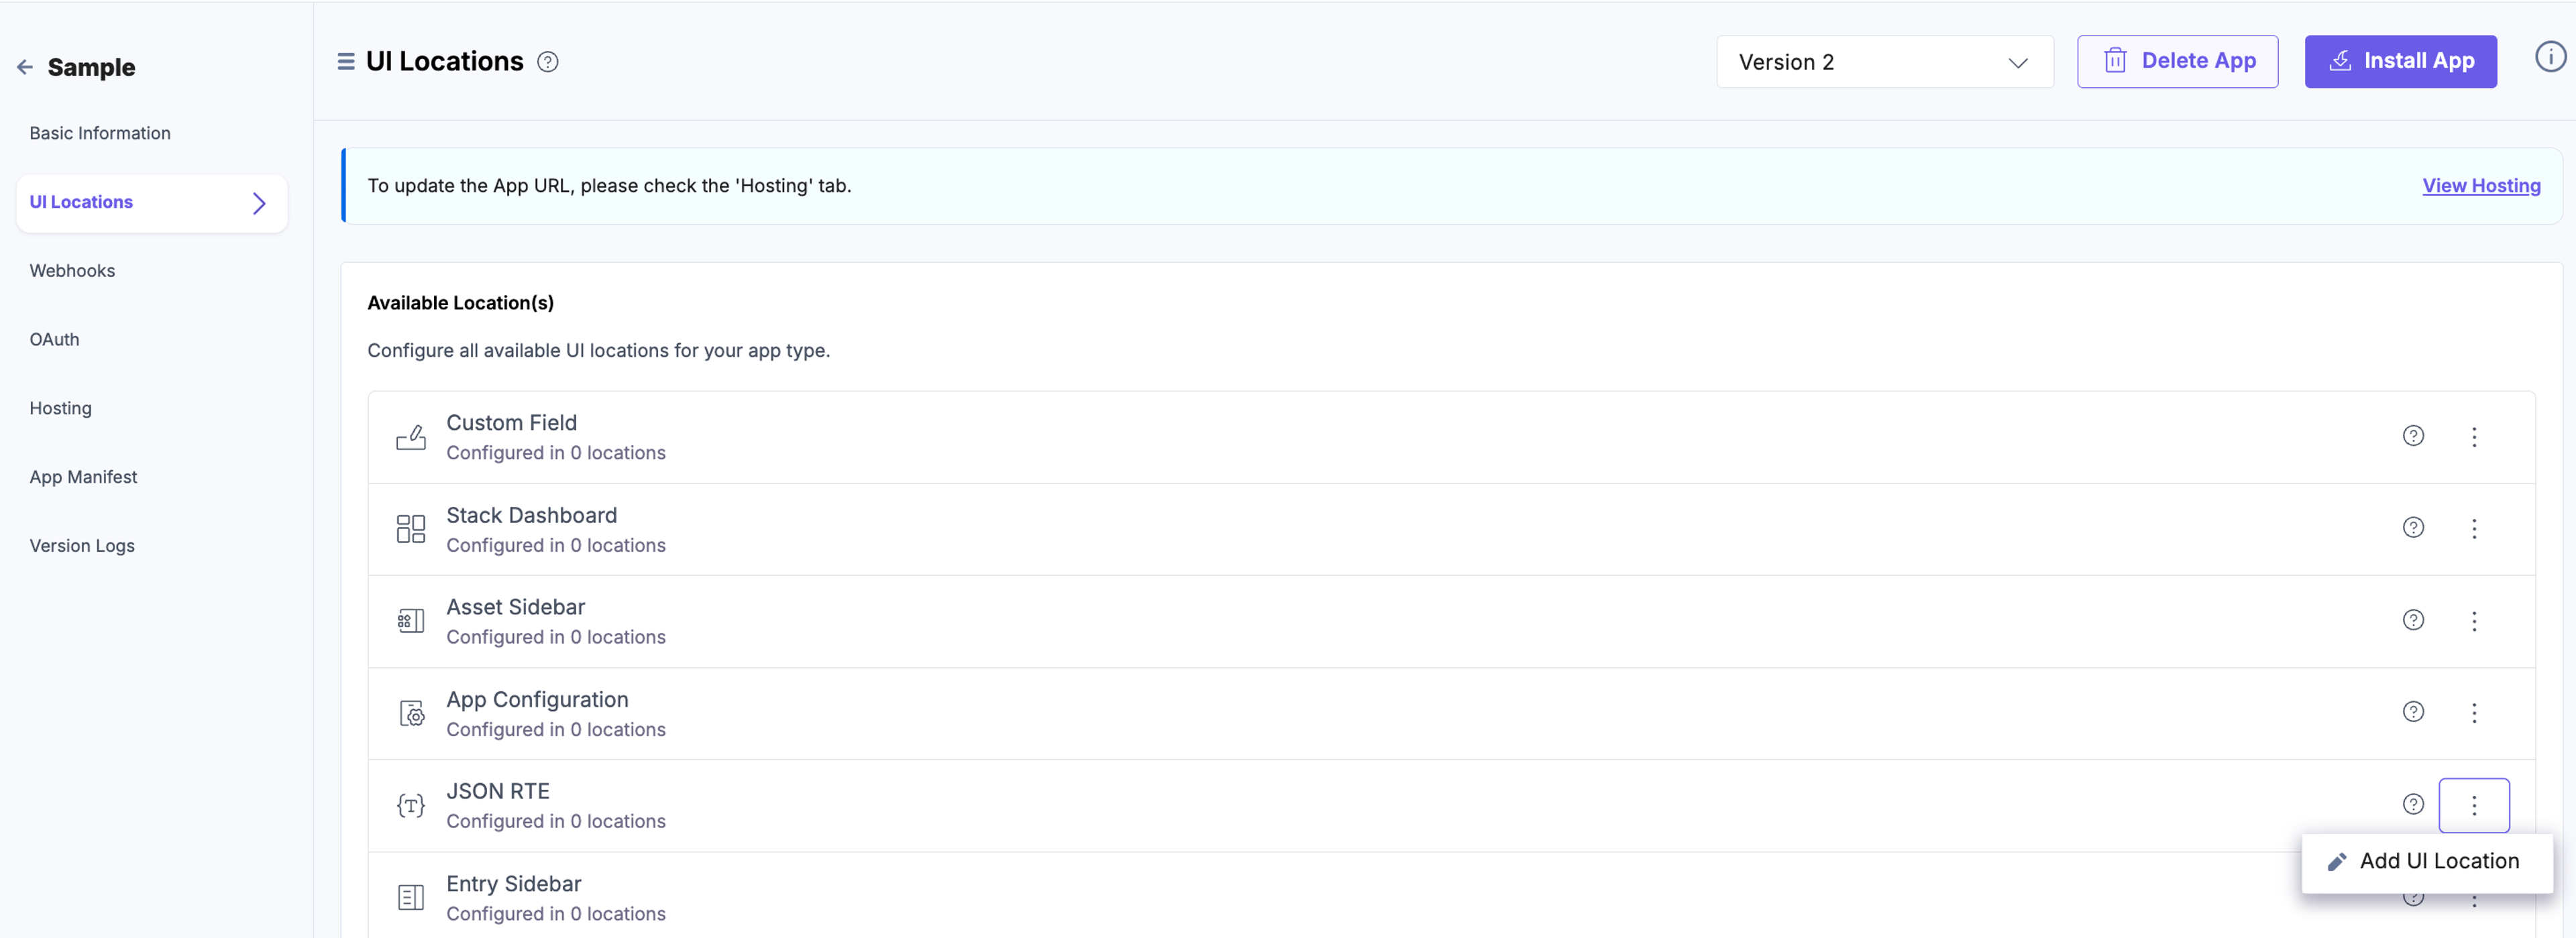Select the Asset Sidebar title text

click(515, 607)
